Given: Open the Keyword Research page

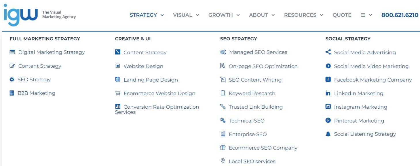Looking at the screenshot, I should click(252, 93).
